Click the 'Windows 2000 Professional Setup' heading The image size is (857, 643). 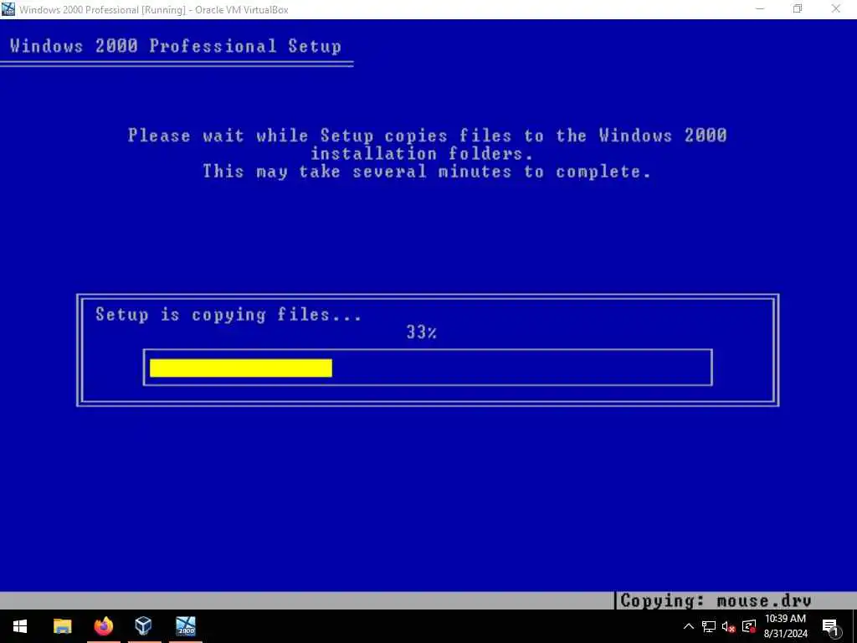(176, 46)
